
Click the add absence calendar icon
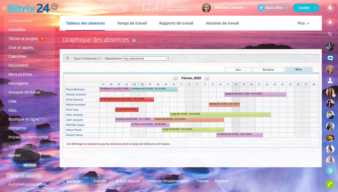click(67, 59)
